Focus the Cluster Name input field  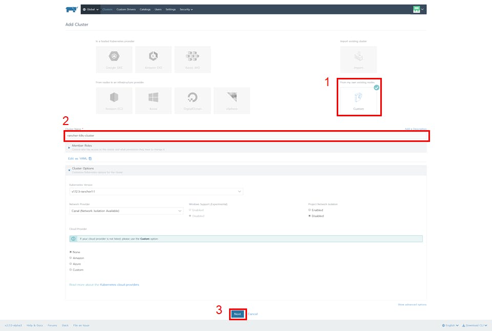click(x=247, y=136)
